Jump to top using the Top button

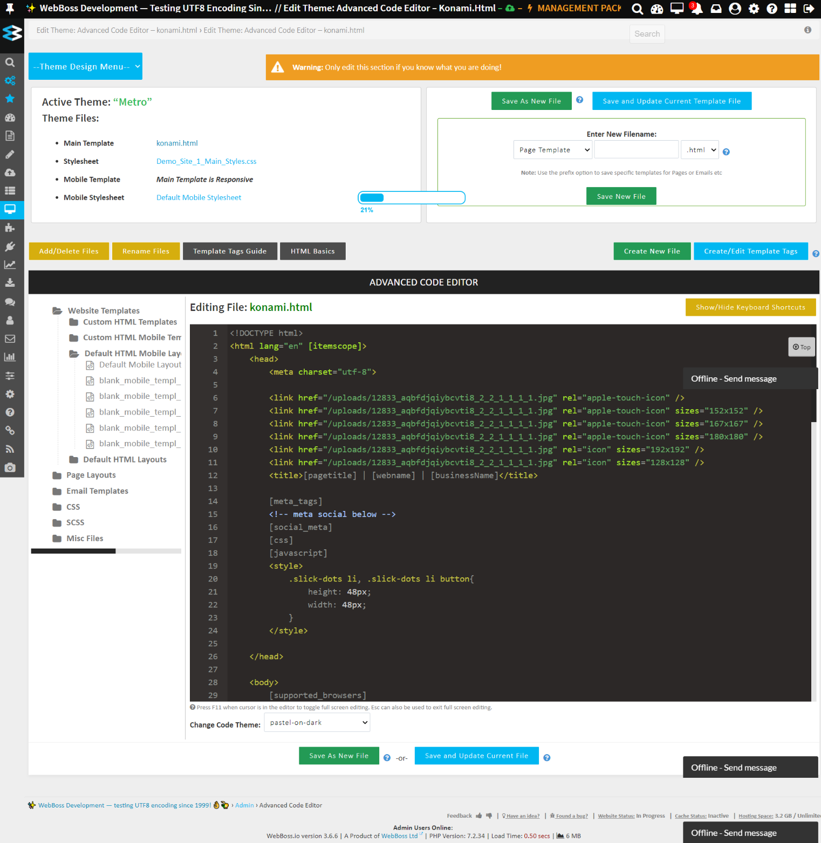[x=802, y=347]
